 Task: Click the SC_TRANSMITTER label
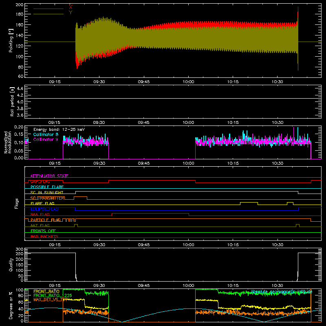point(48,198)
